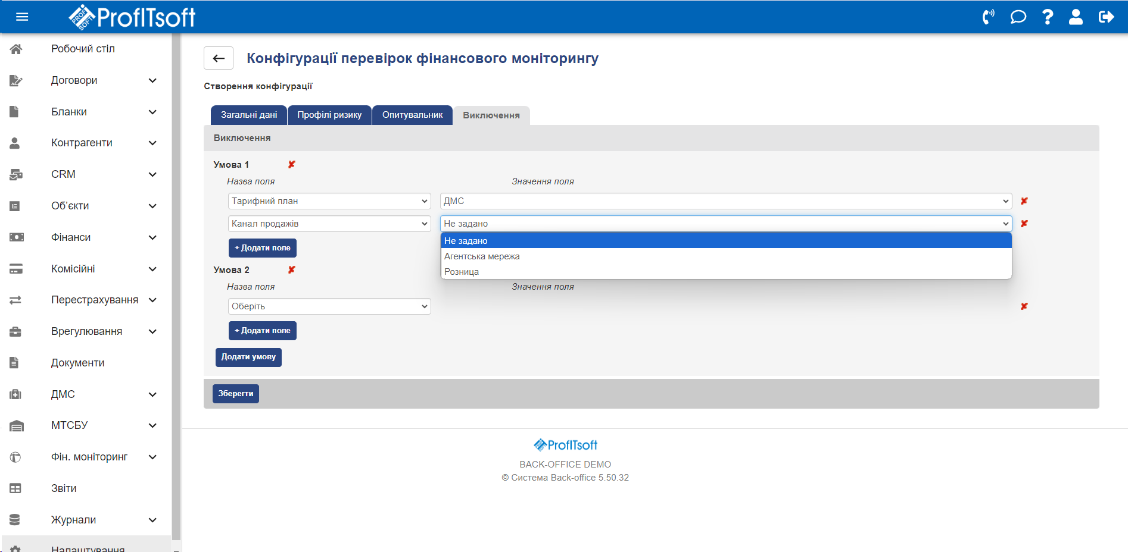Screen dimensions: 1128x552
Task: Open the Оберіть field dropdown
Action: (329, 306)
